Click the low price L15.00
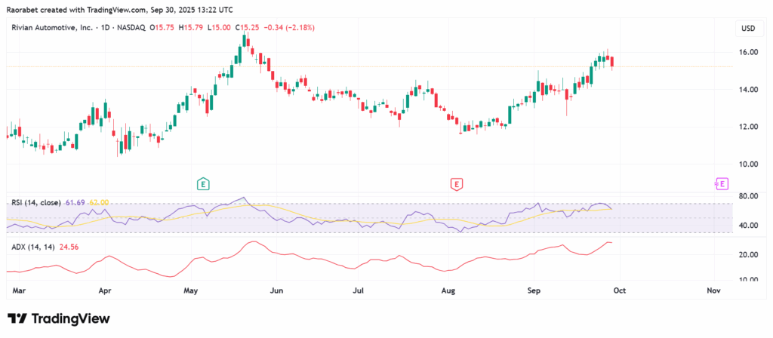The image size is (773, 338). point(220,28)
